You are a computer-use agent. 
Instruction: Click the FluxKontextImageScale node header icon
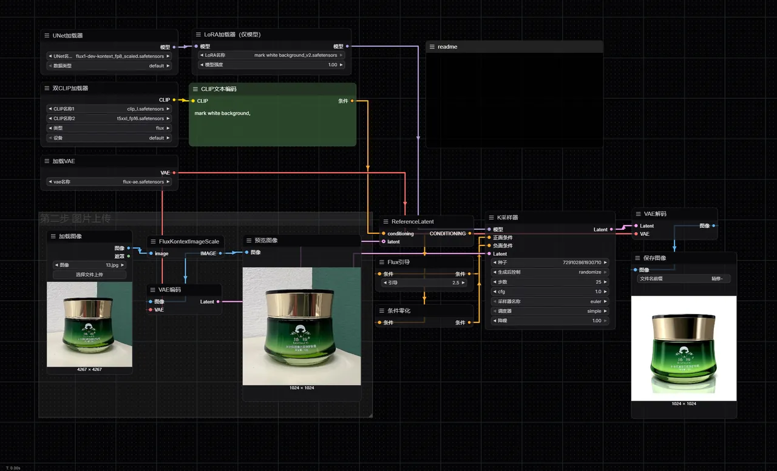[153, 241]
